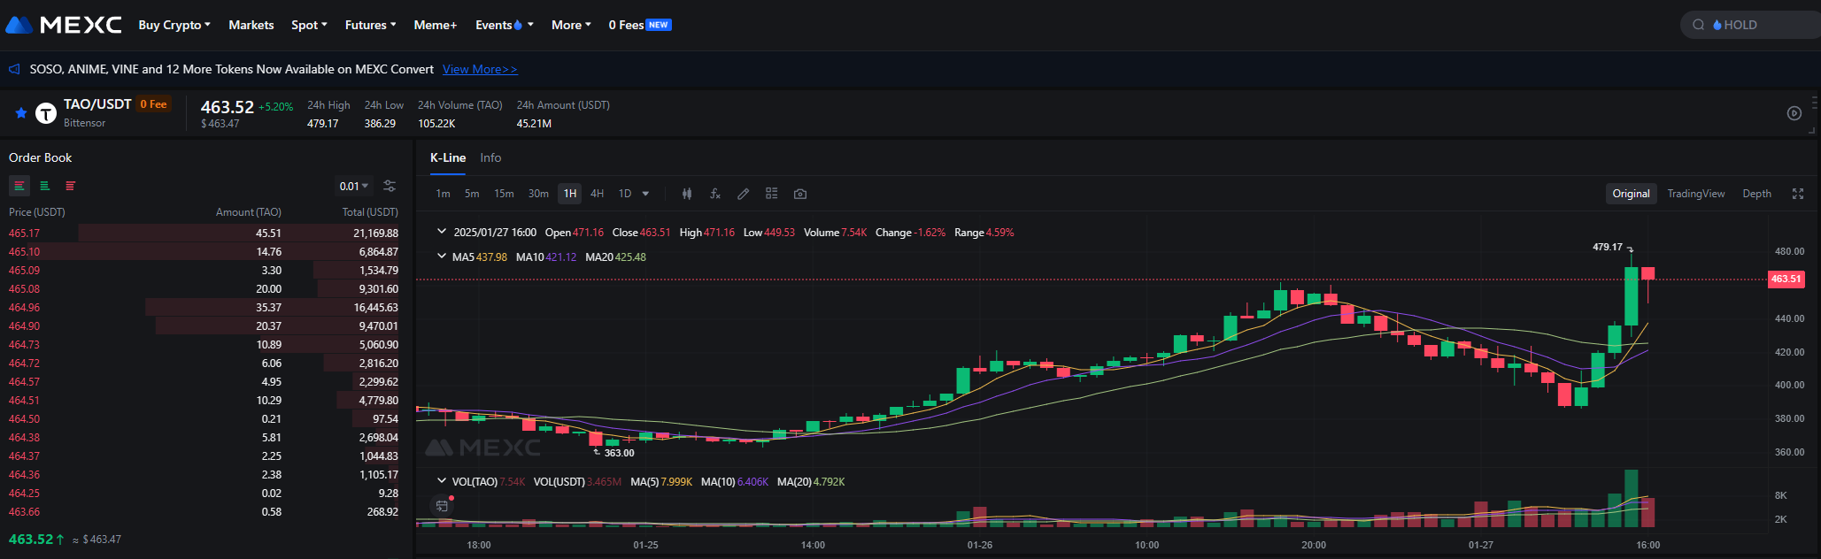
Task: Select the 1H timeframe
Action: (570, 194)
